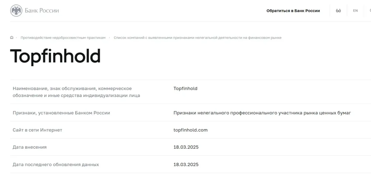Go to homepage via breadcrumb house icon

(12, 38)
